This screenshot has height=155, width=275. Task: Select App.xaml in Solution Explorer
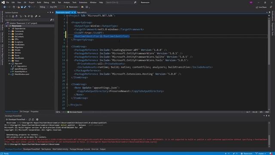18,63
